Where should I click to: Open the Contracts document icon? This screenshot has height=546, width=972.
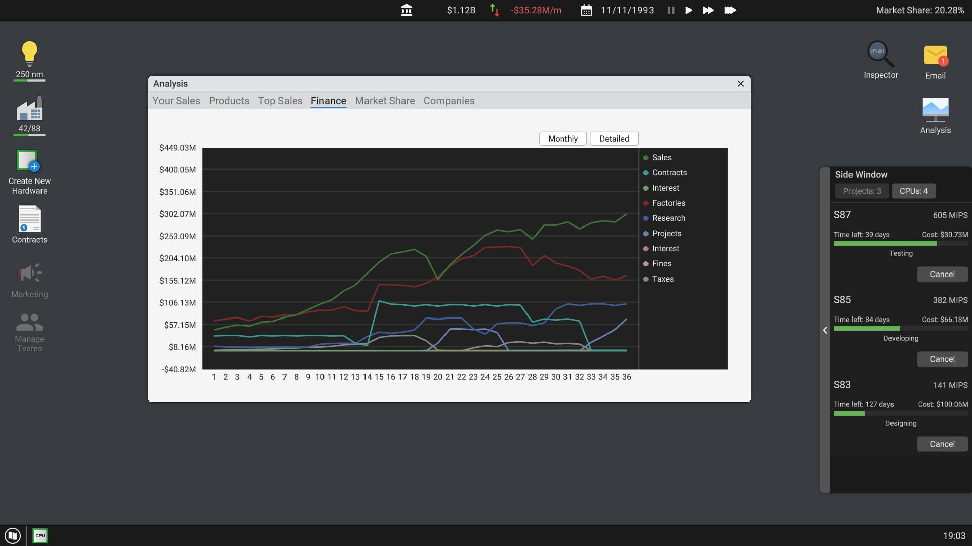(x=29, y=219)
